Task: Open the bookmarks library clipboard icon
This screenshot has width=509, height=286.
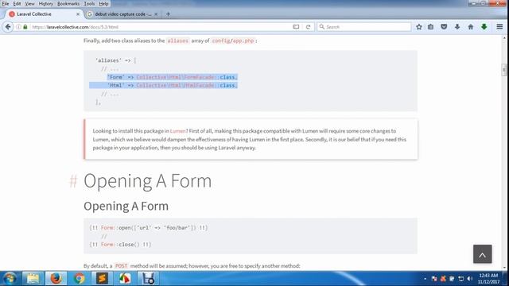Action: click(x=431, y=27)
